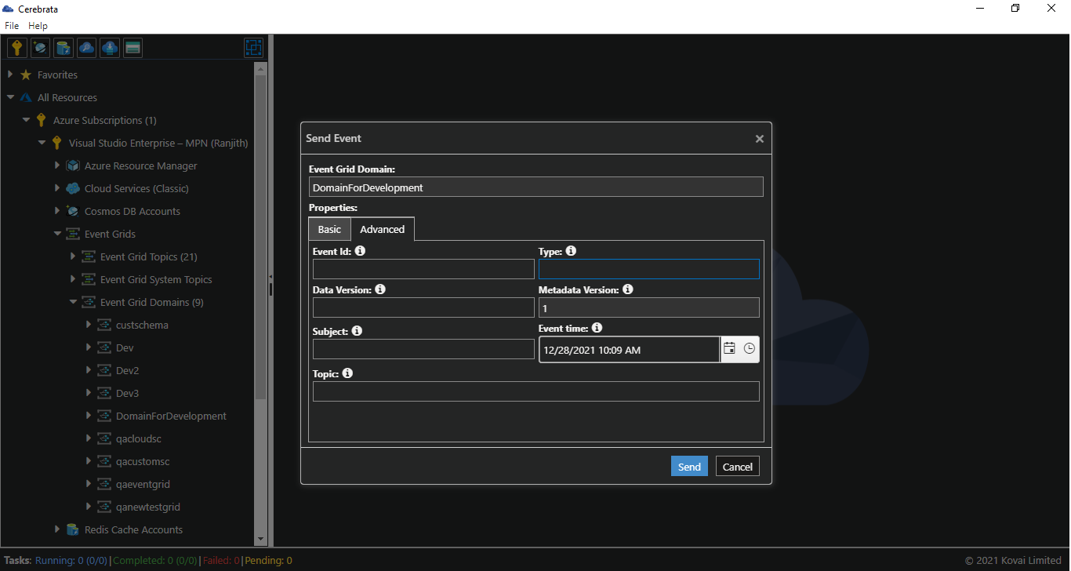Click the Failed tasks status text

click(x=221, y=560)
